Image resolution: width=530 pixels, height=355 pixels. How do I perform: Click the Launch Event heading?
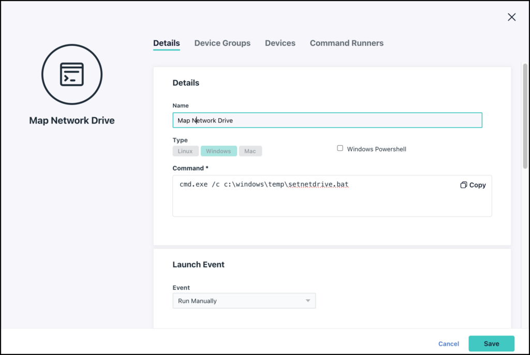pyautogui.click(x=198, y=265)
